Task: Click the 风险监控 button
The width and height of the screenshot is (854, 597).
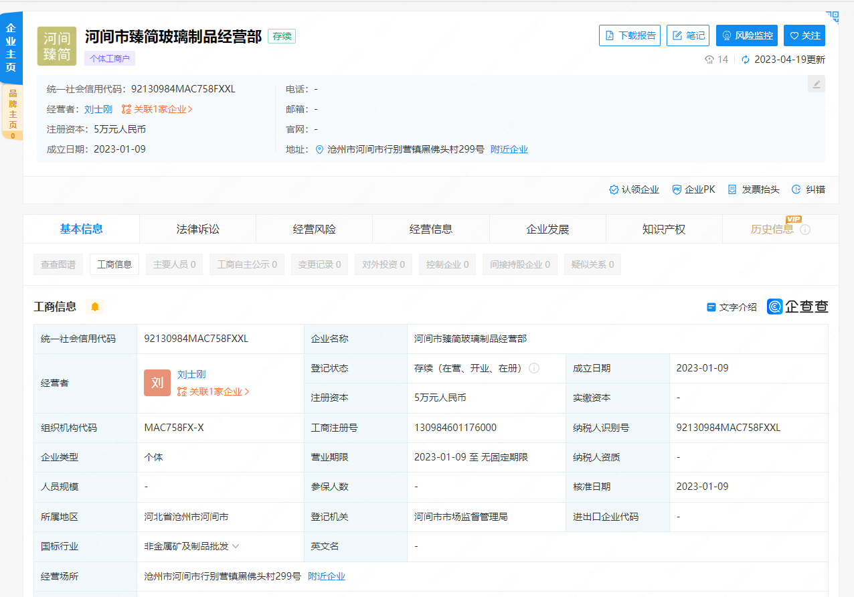Action: point(747,35)
